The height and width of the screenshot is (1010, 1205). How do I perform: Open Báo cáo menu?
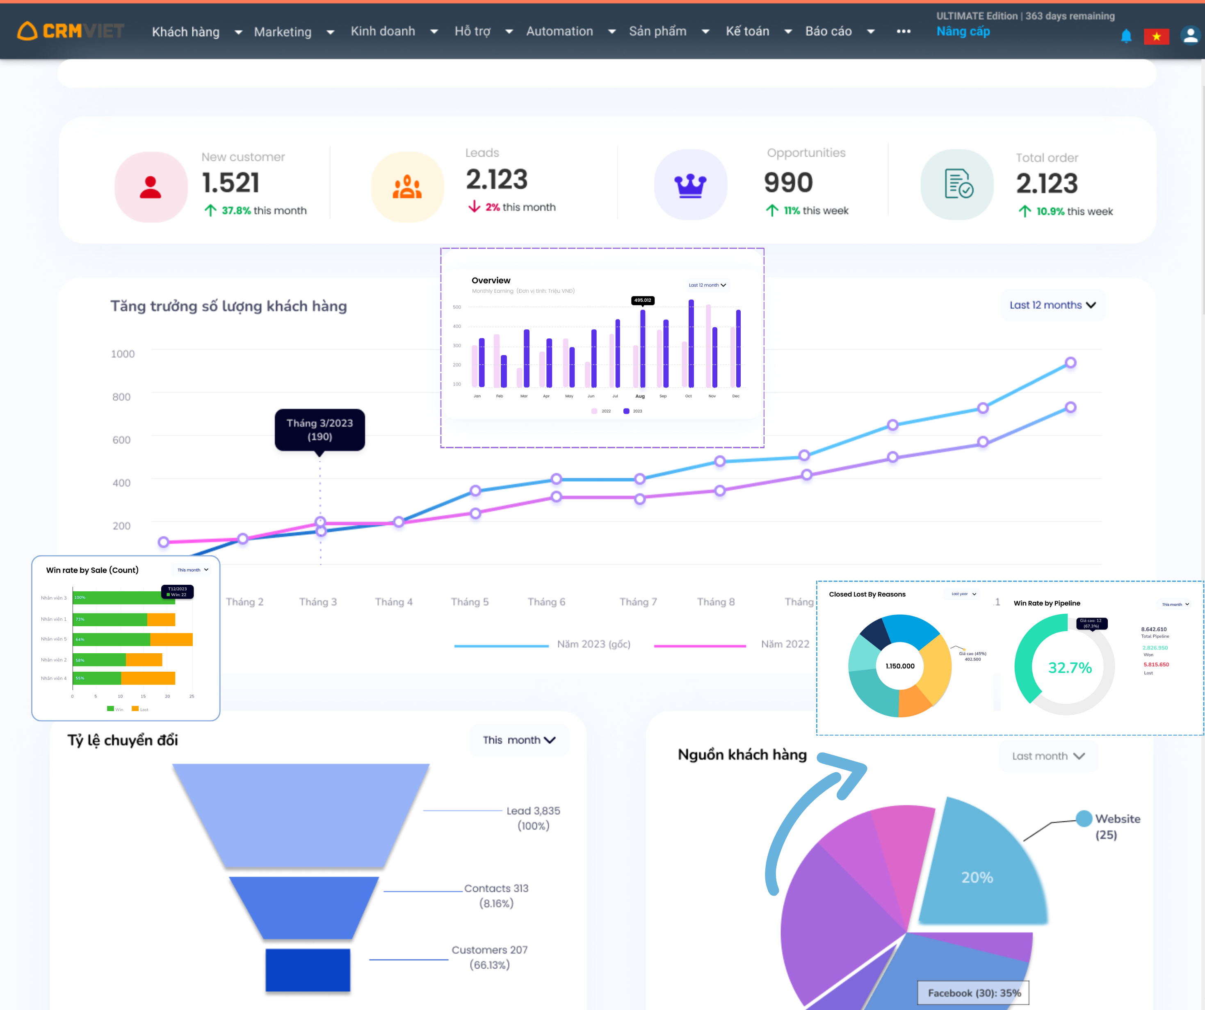coord(828,31)
